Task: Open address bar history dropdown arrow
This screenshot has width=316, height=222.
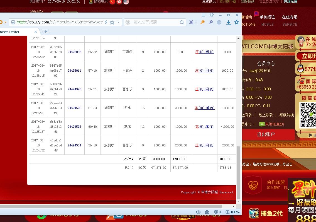Action: click(x=119, y=22)
